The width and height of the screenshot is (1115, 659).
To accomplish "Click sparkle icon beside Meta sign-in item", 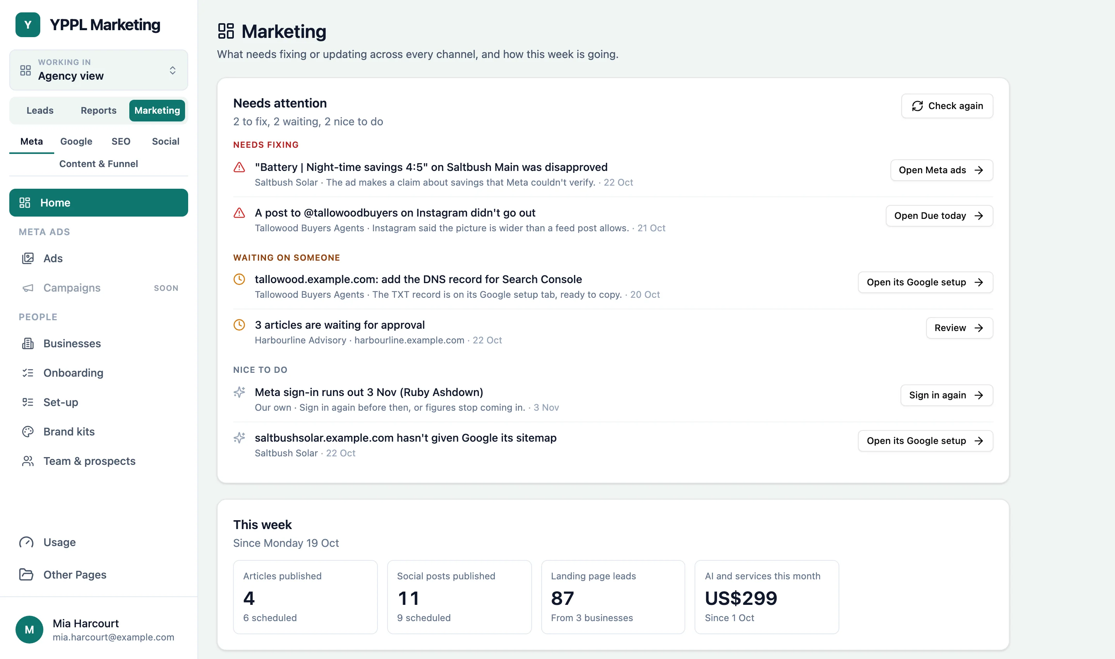I will point(239,392).
